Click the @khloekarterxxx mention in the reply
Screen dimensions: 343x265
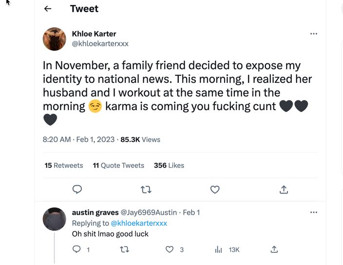pyautogui.click(x=139, y=223)
